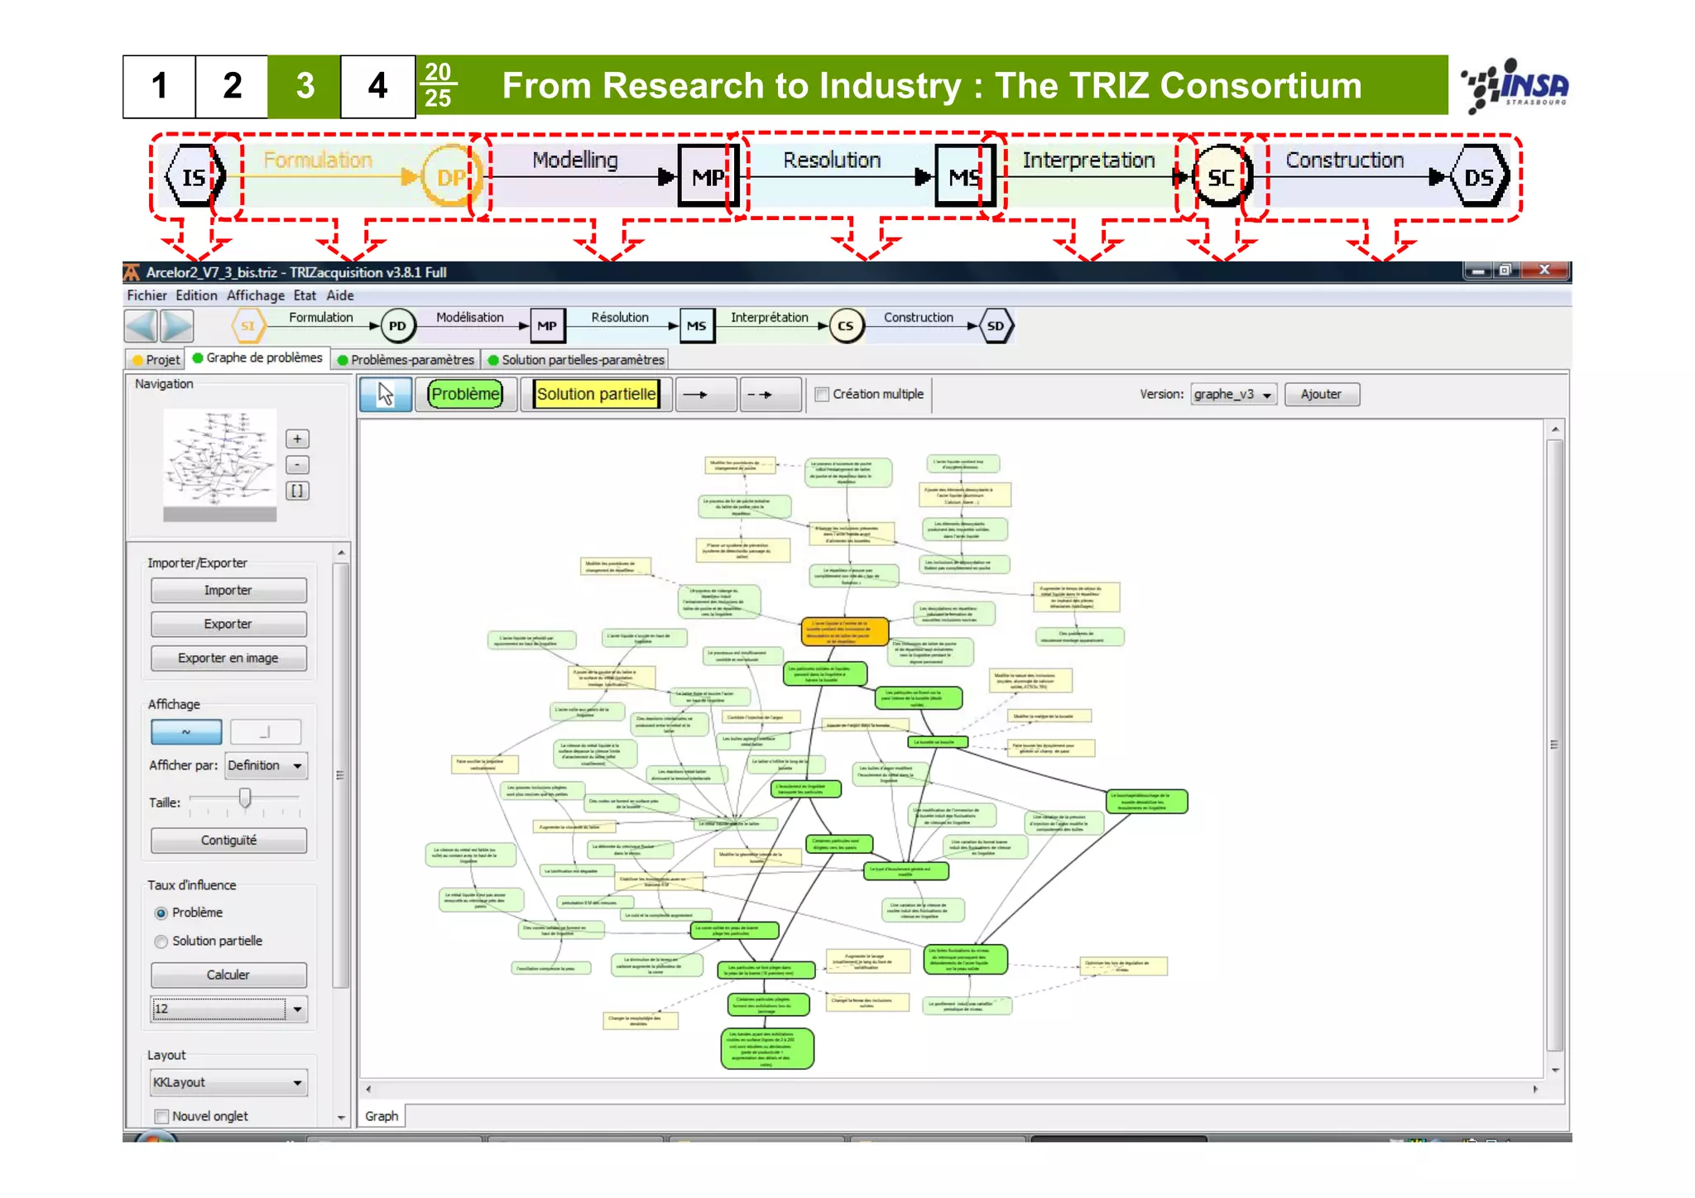This screenshot has width=1695, height=1198.
Task: Click the back navigation arrow
Action: click(x=141, y=325)
